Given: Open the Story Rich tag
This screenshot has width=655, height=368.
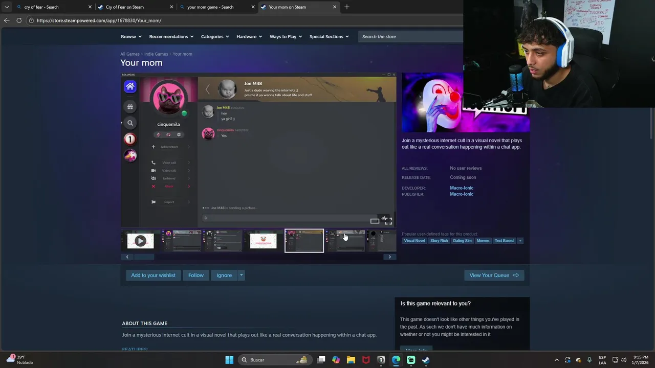Looking at the screenshot, I should (x=439, y=241).
